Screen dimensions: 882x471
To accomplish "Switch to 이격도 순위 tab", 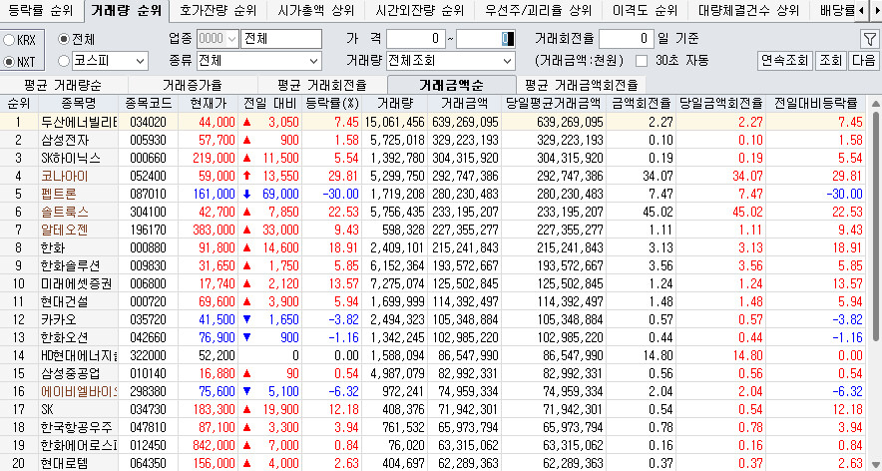I will (645, 11).
